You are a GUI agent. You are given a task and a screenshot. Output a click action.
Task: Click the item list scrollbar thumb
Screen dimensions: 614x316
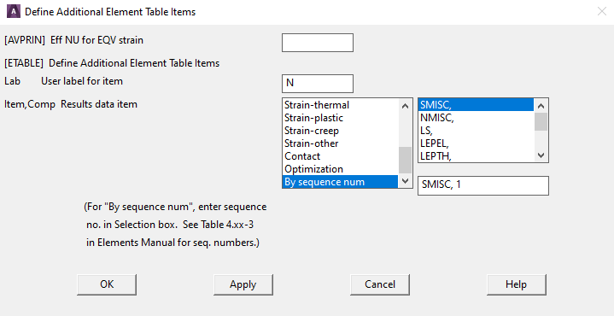[x=406, y=161]
